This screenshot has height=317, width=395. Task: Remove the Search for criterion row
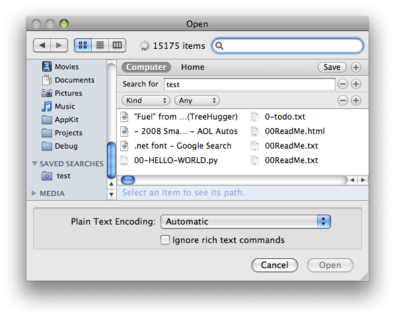[x=343, y=84]
